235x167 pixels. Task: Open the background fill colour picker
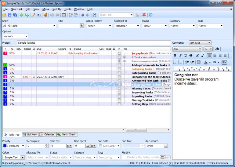218,62
